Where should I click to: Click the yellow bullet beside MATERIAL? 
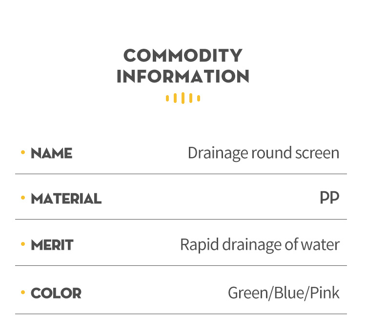click(x=23, y=198)
